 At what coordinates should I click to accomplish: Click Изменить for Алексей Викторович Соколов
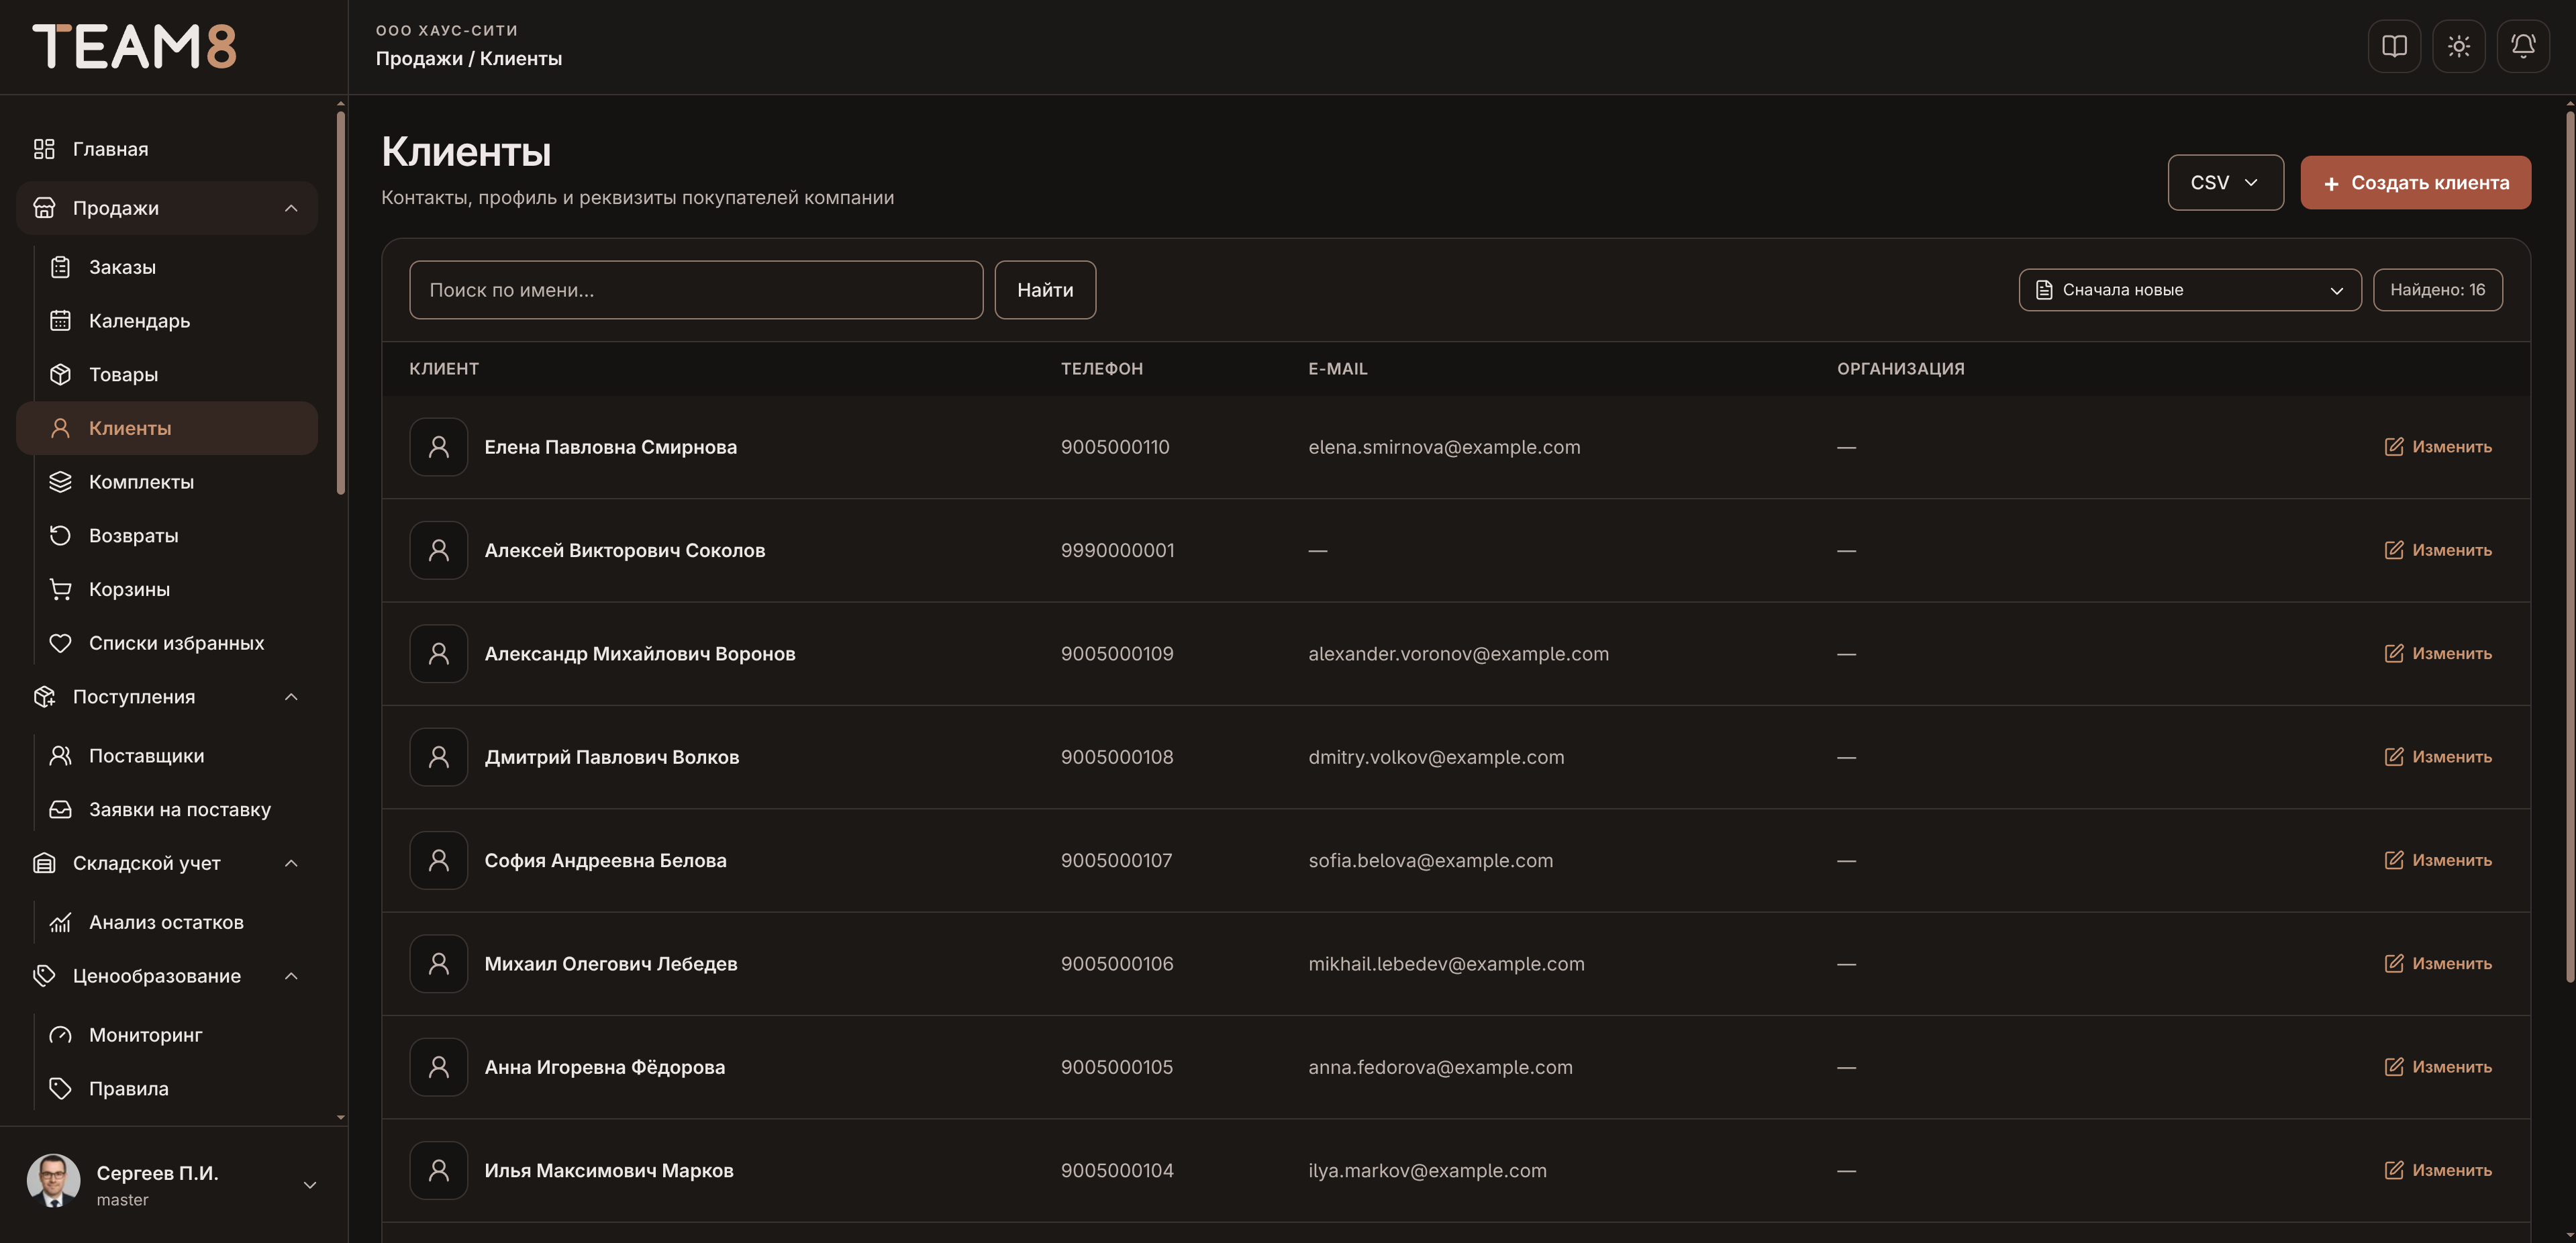2438,550
